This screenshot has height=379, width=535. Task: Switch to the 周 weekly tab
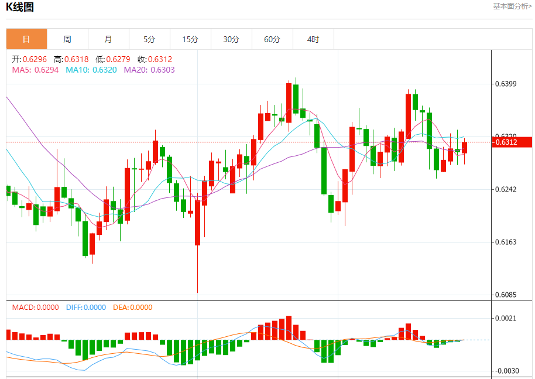(67, 39)
